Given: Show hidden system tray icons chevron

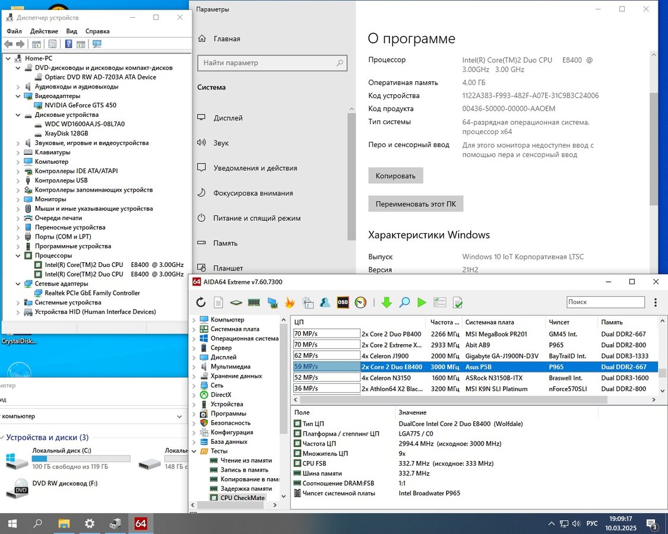Looking at the screenshot, I should pos(551,523).
